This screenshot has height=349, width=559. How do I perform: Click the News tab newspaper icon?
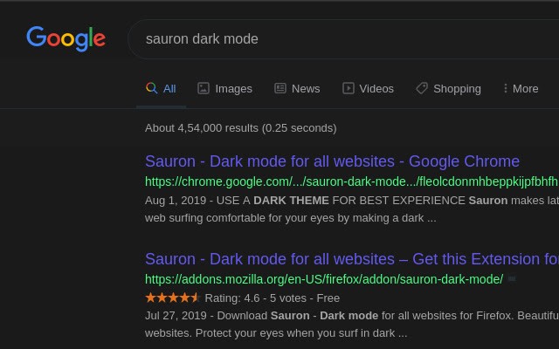point(280,88)
